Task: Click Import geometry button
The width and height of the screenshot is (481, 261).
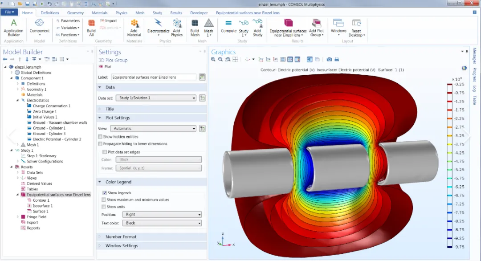Action: pyautogui.click(x=108, y=20)
